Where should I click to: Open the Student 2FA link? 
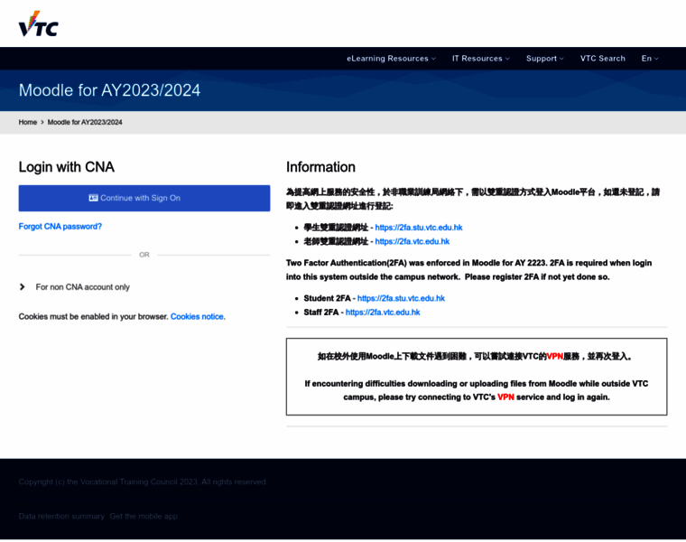[401, 299]
